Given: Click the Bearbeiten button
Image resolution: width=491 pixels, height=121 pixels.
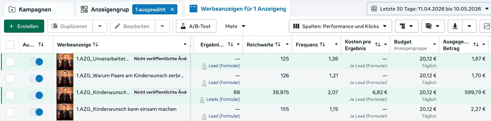Looking at the screenshot, I should pyautogui.click(x=133, y=26).
